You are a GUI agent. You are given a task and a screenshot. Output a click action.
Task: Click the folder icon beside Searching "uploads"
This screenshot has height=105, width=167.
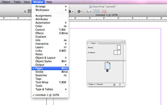(91, 7)
